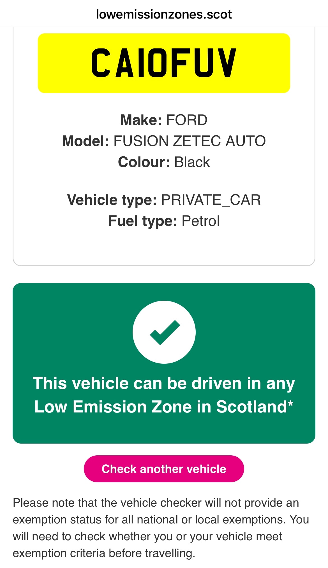Click the bold Fuel type label
This screenshot has width=328, height=568.
pyautogui.click(x=143, y=221)
